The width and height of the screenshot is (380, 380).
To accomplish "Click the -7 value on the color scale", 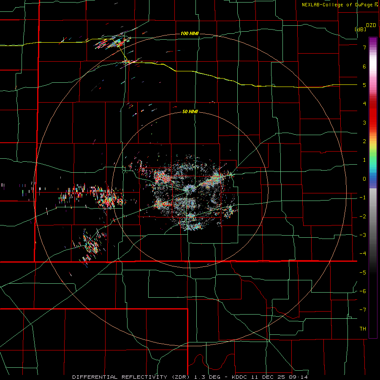I will pyautogui.click(x=363, y=310).
